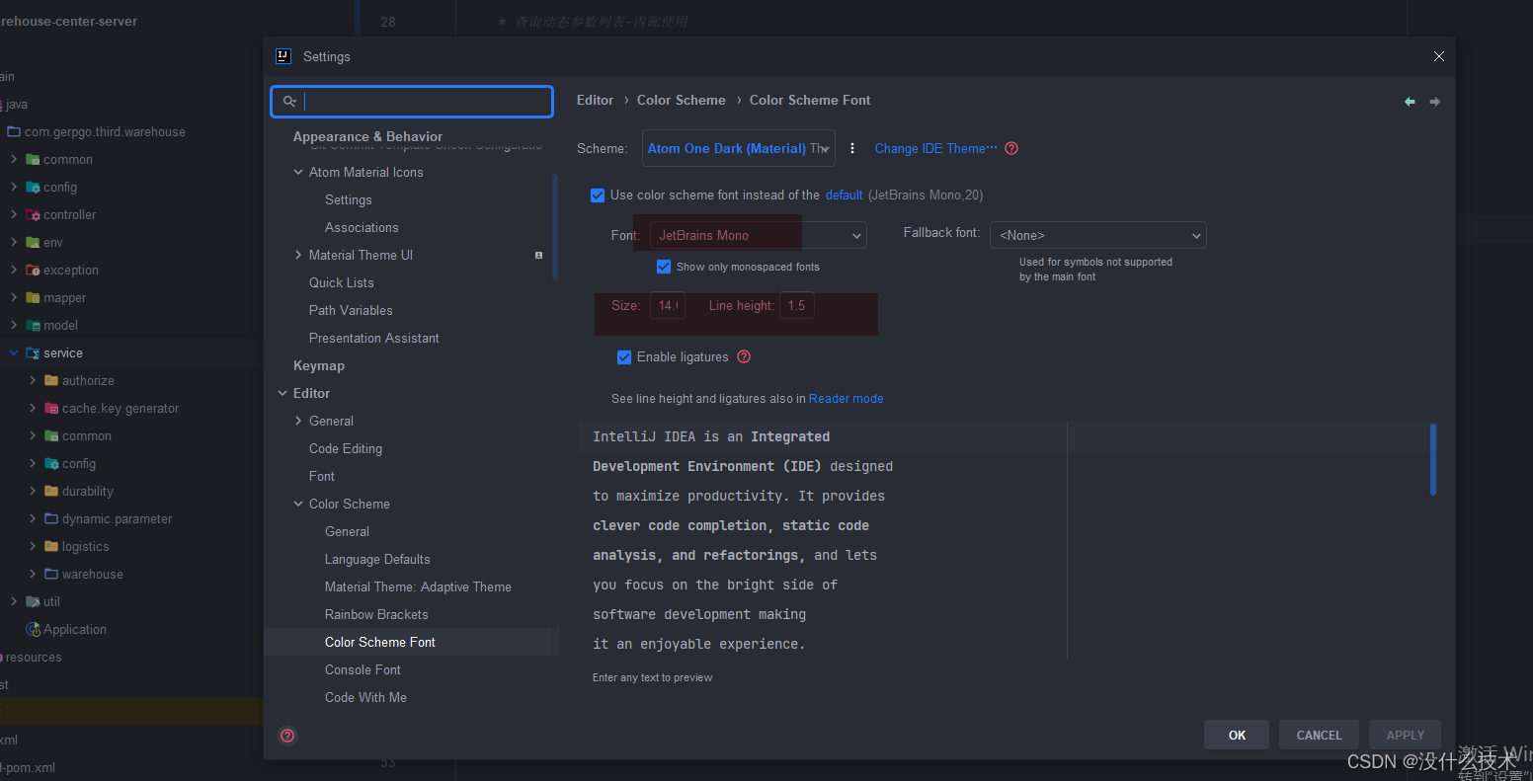Collapse the service folder in project tree
1533x781 pixels.
14,352
